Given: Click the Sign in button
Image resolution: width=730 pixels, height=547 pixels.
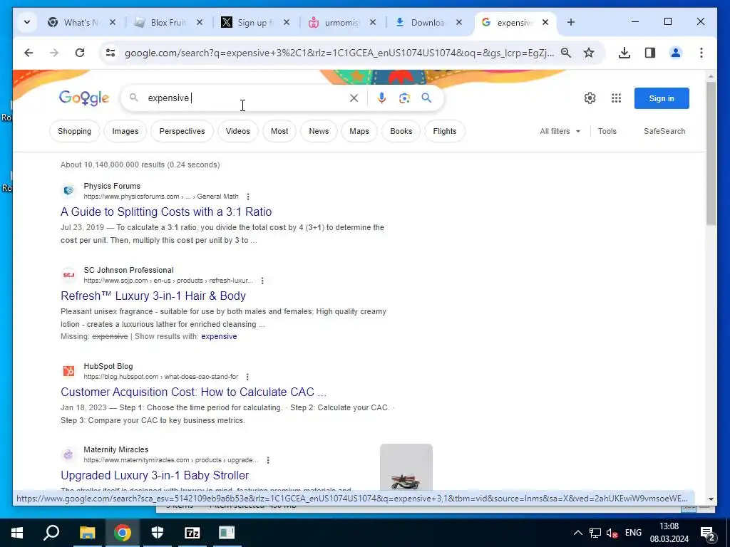Looking at the screenshot, I should (x=662, y=98).
